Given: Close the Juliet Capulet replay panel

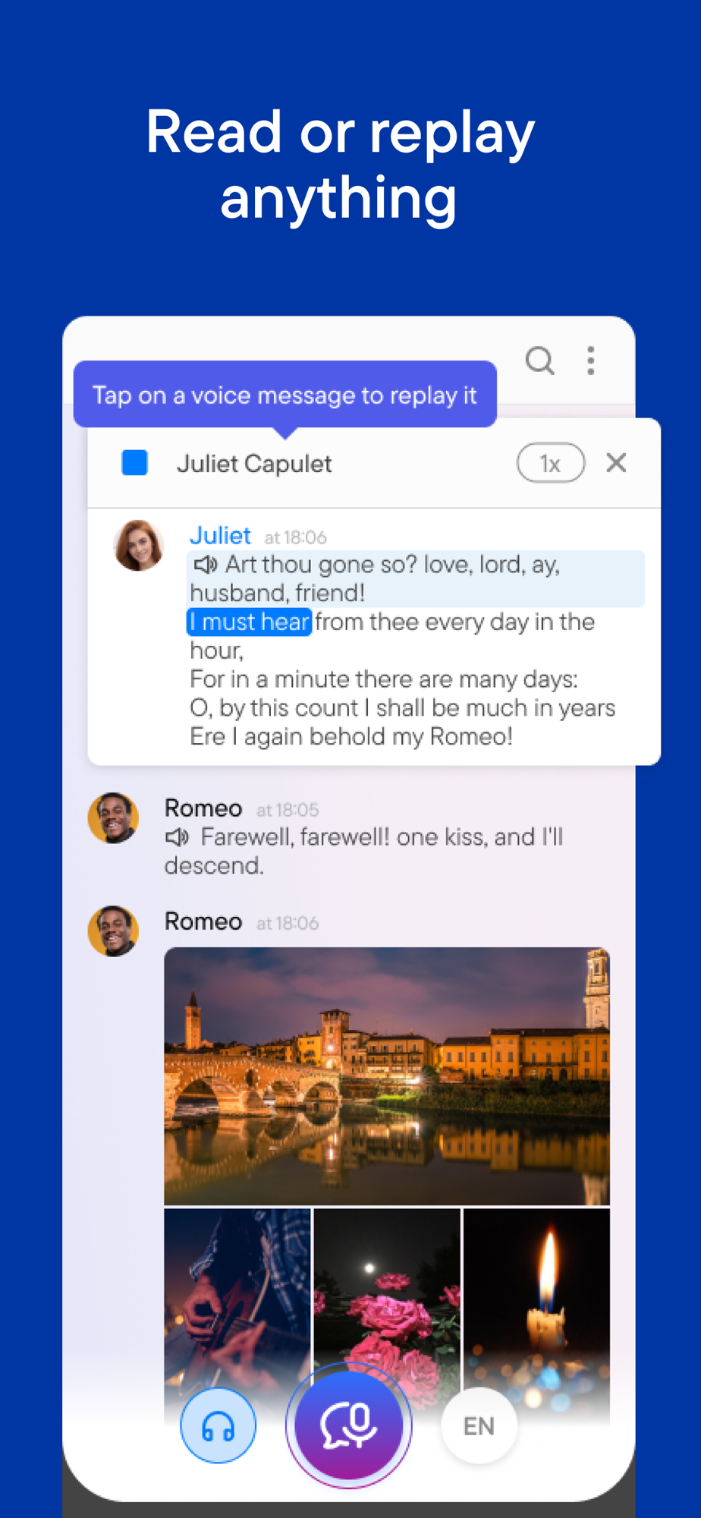Looking at the screenshot, I should (x=616, y=462).
